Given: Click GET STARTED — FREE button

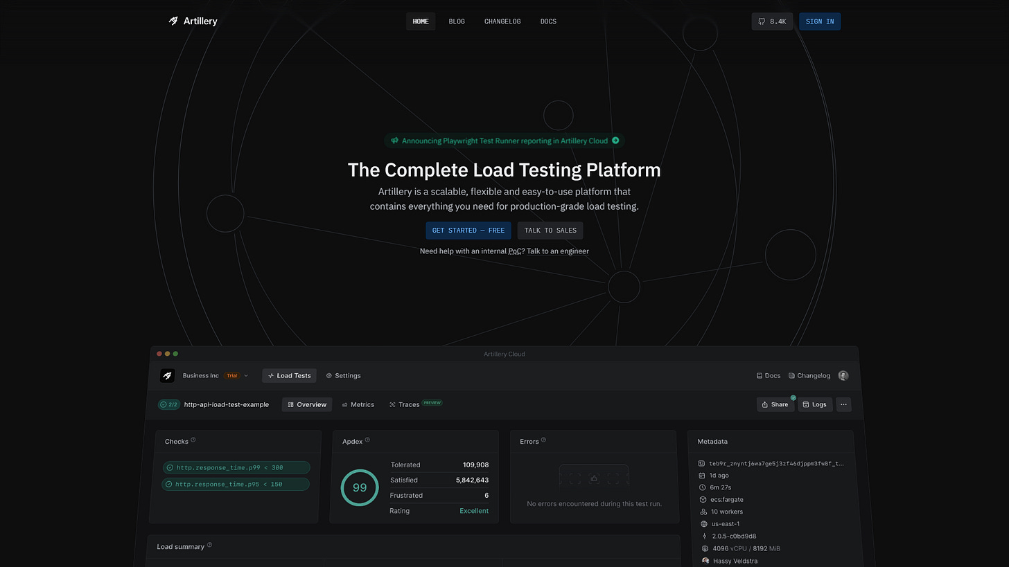Looking at the screenshot, I should click(468, 231).
